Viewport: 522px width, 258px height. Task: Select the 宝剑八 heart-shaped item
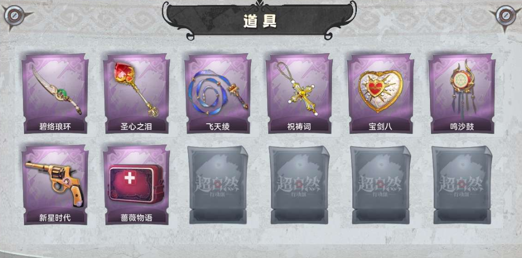pos(381,93)
